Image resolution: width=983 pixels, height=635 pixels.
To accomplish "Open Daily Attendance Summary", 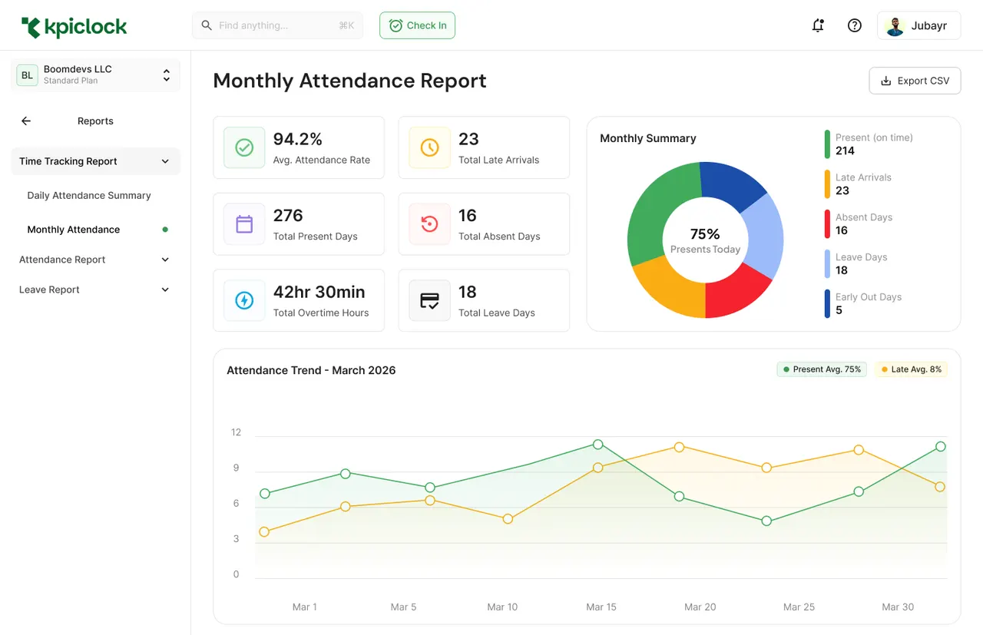I will point(89,195).
